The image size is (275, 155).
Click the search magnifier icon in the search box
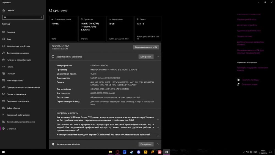coord(42,17)
